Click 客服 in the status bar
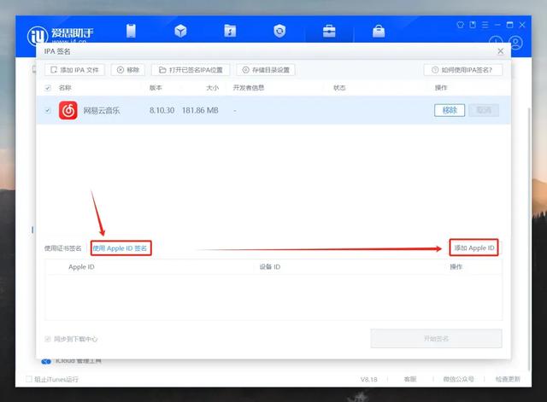Viewport: 547px width, 402px height. pyautogui.click(x=410, y=379)
